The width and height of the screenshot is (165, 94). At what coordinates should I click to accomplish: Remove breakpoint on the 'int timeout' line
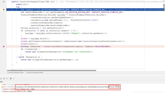tap(4, 10)
